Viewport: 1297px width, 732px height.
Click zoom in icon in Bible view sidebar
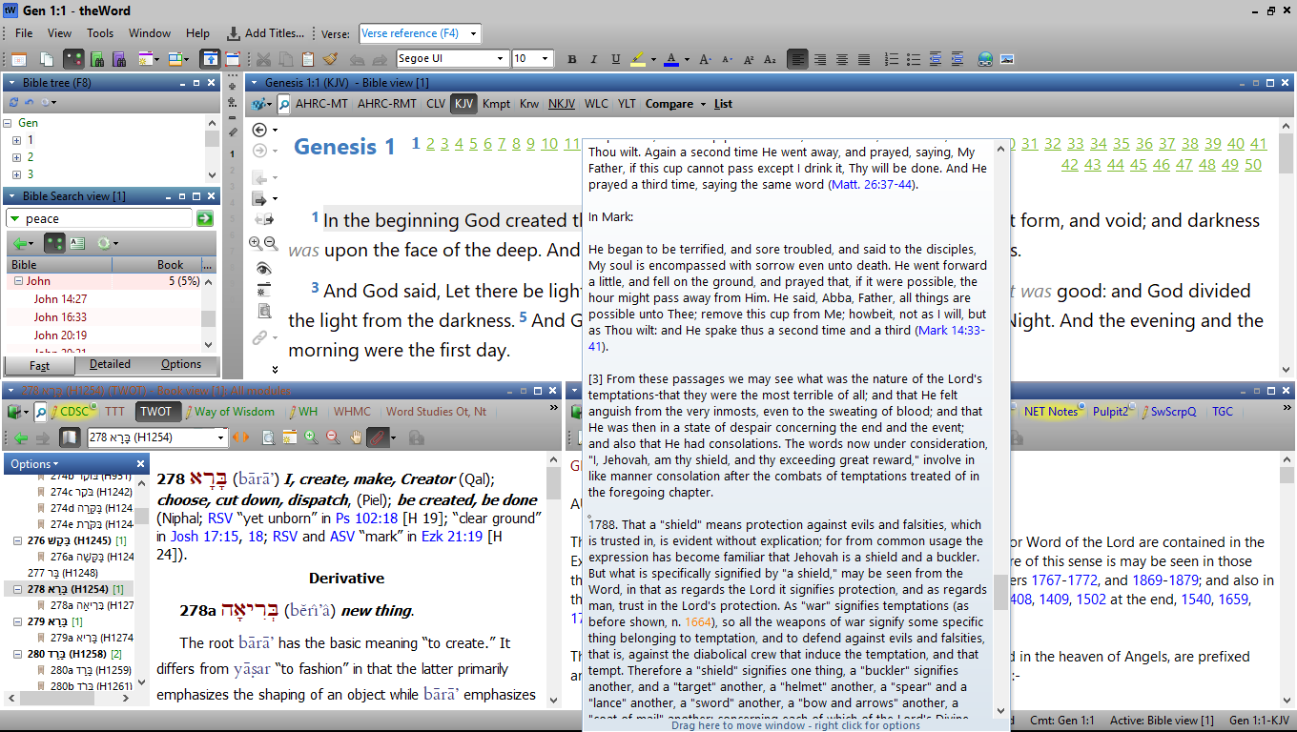[x=257, y=244]
